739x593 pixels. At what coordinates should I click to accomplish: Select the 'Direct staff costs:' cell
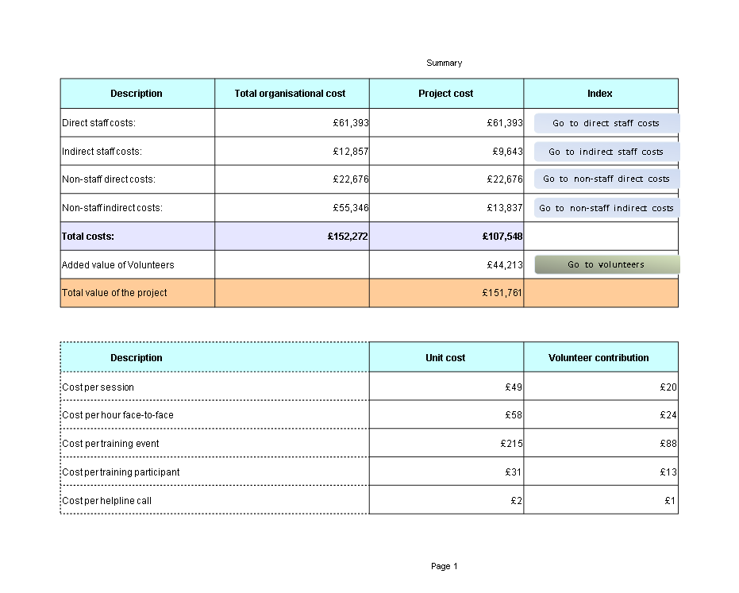[137, 123]
